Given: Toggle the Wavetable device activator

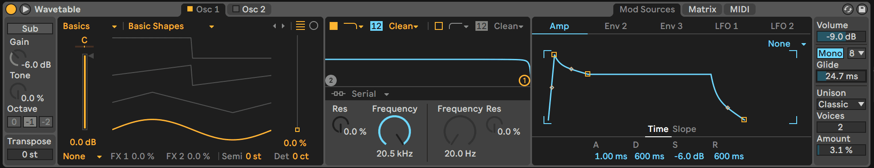Looking at the screenshot, I should (x=11, y=9).
